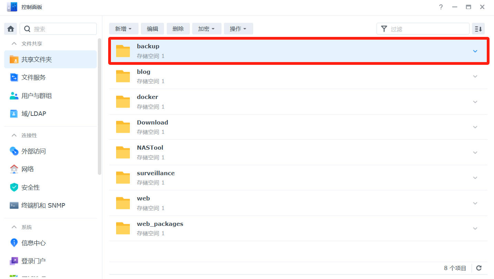Open 终端机和 SNMP settings
494x279 pixels.
click(x=43, y=206)
